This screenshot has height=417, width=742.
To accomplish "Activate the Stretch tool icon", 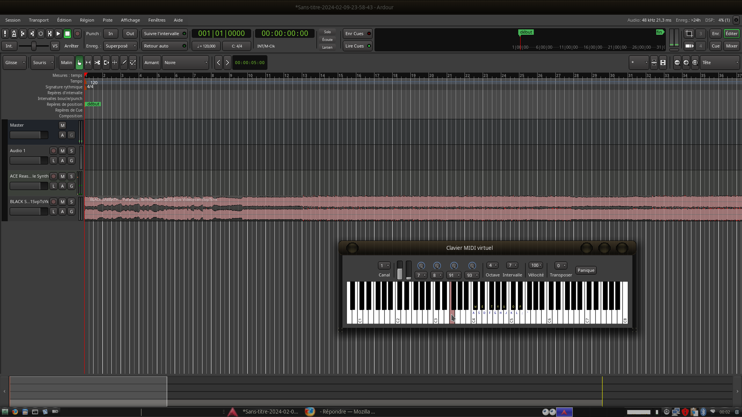I will [106, 63].
